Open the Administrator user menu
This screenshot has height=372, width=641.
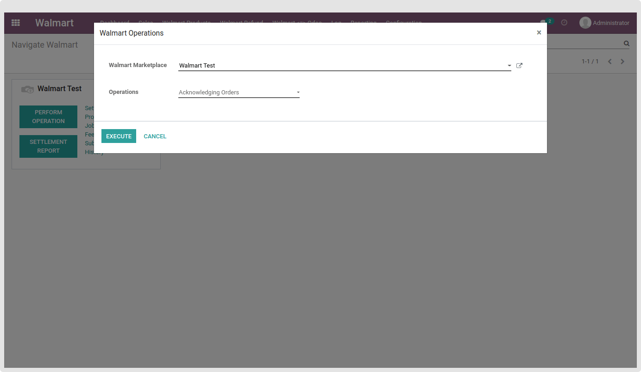[x=604, y=23]
